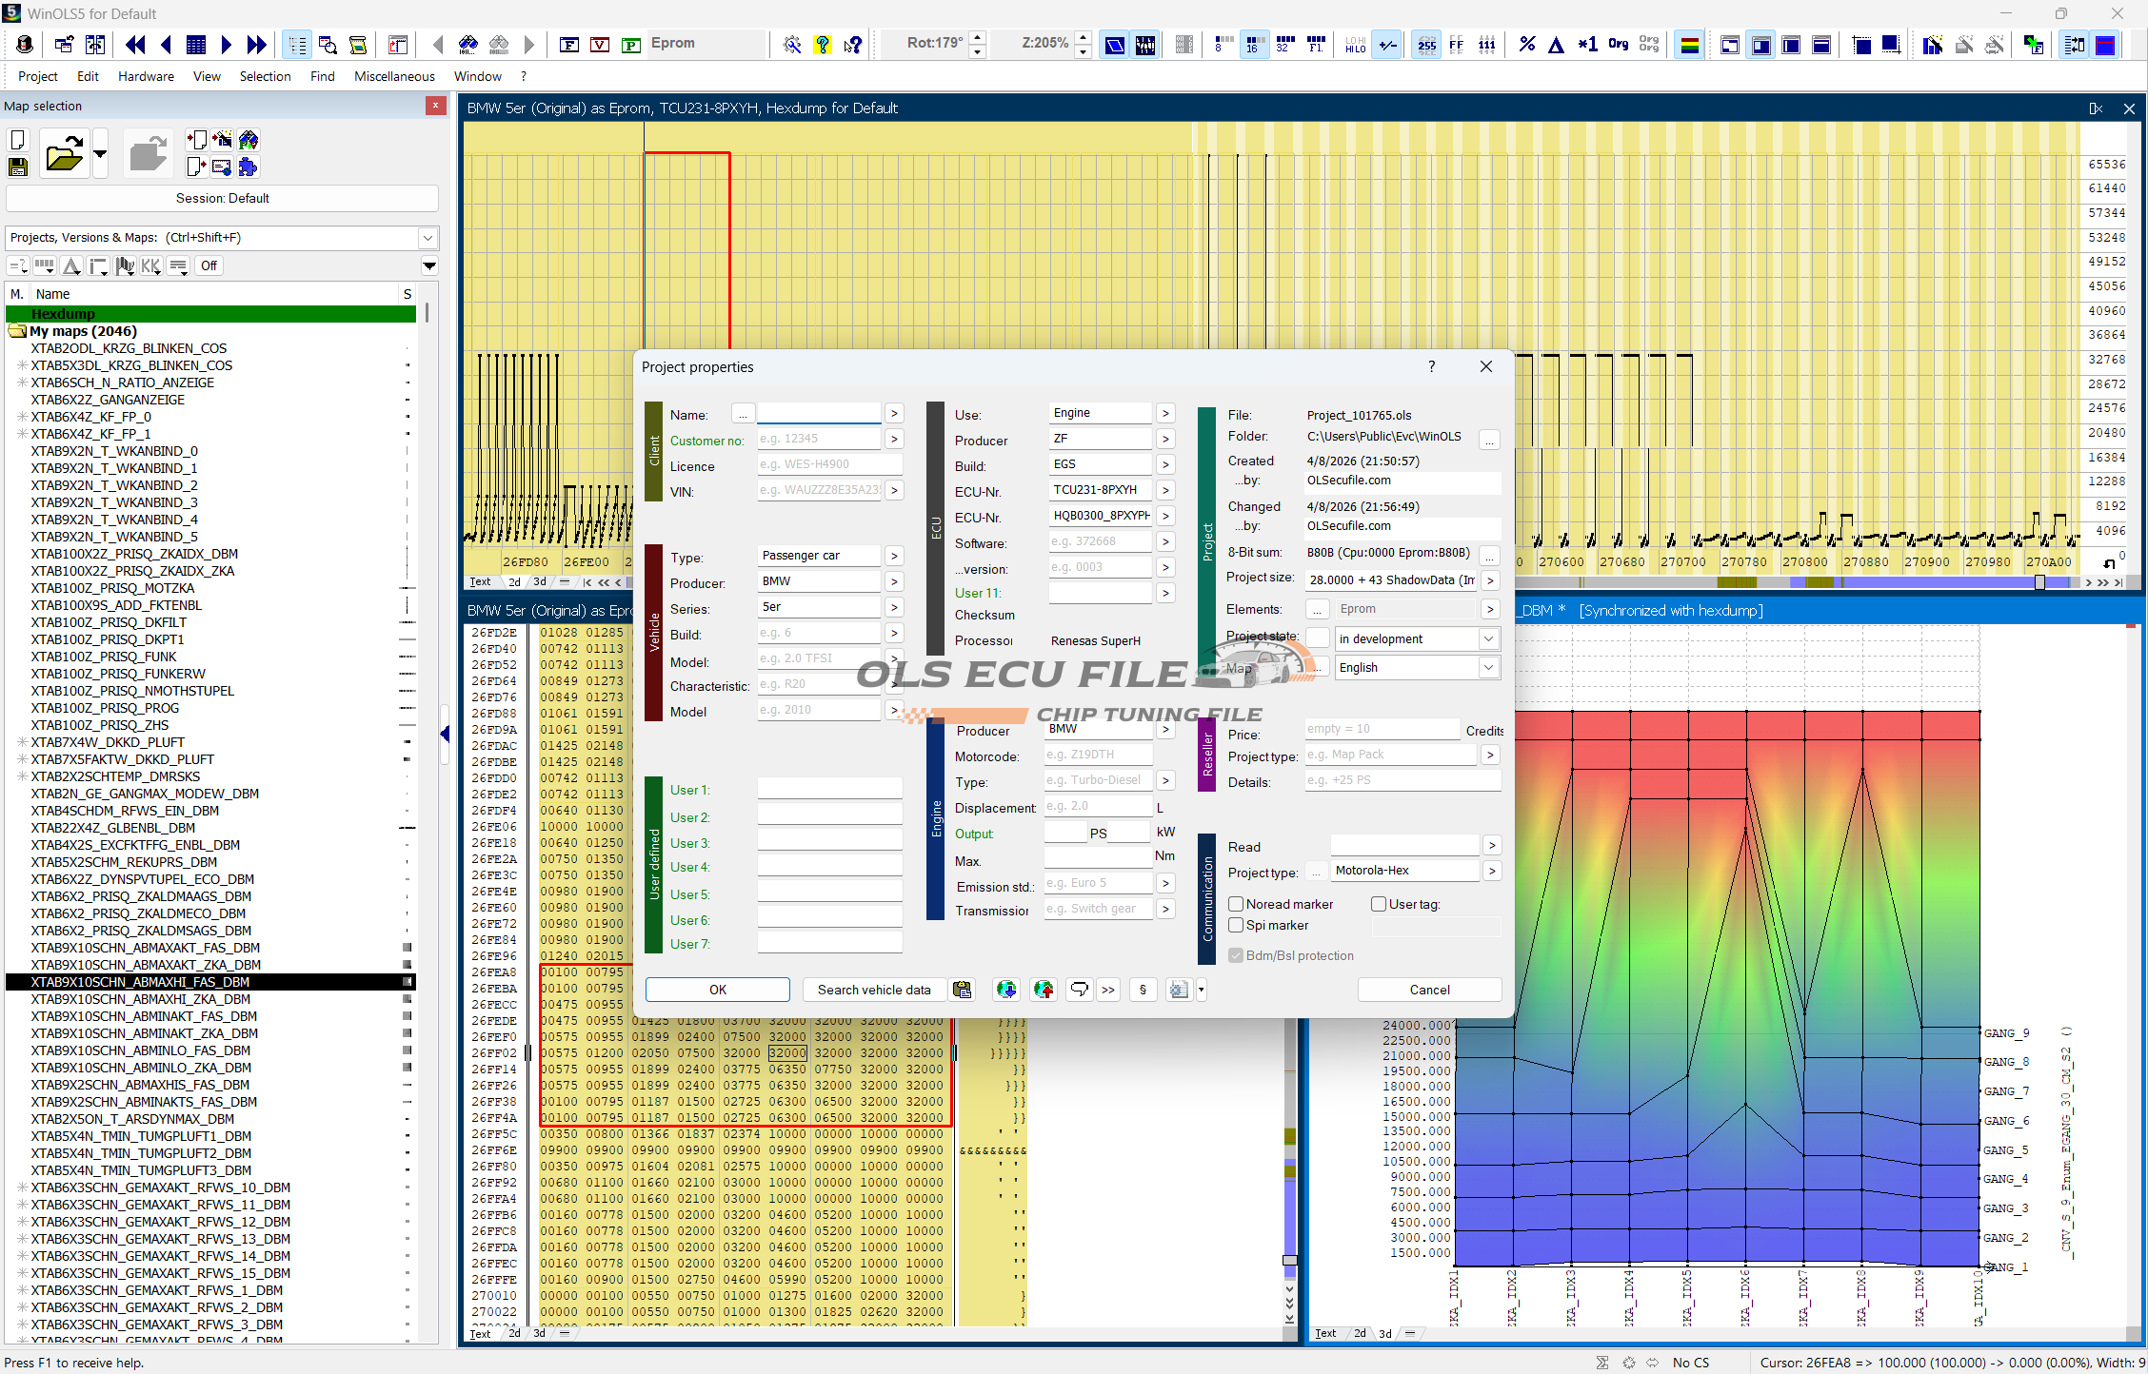Screen dimensions: 2148x1374
Task: Click the 32-bit data width icon
Action: (x=1283, y=44)
